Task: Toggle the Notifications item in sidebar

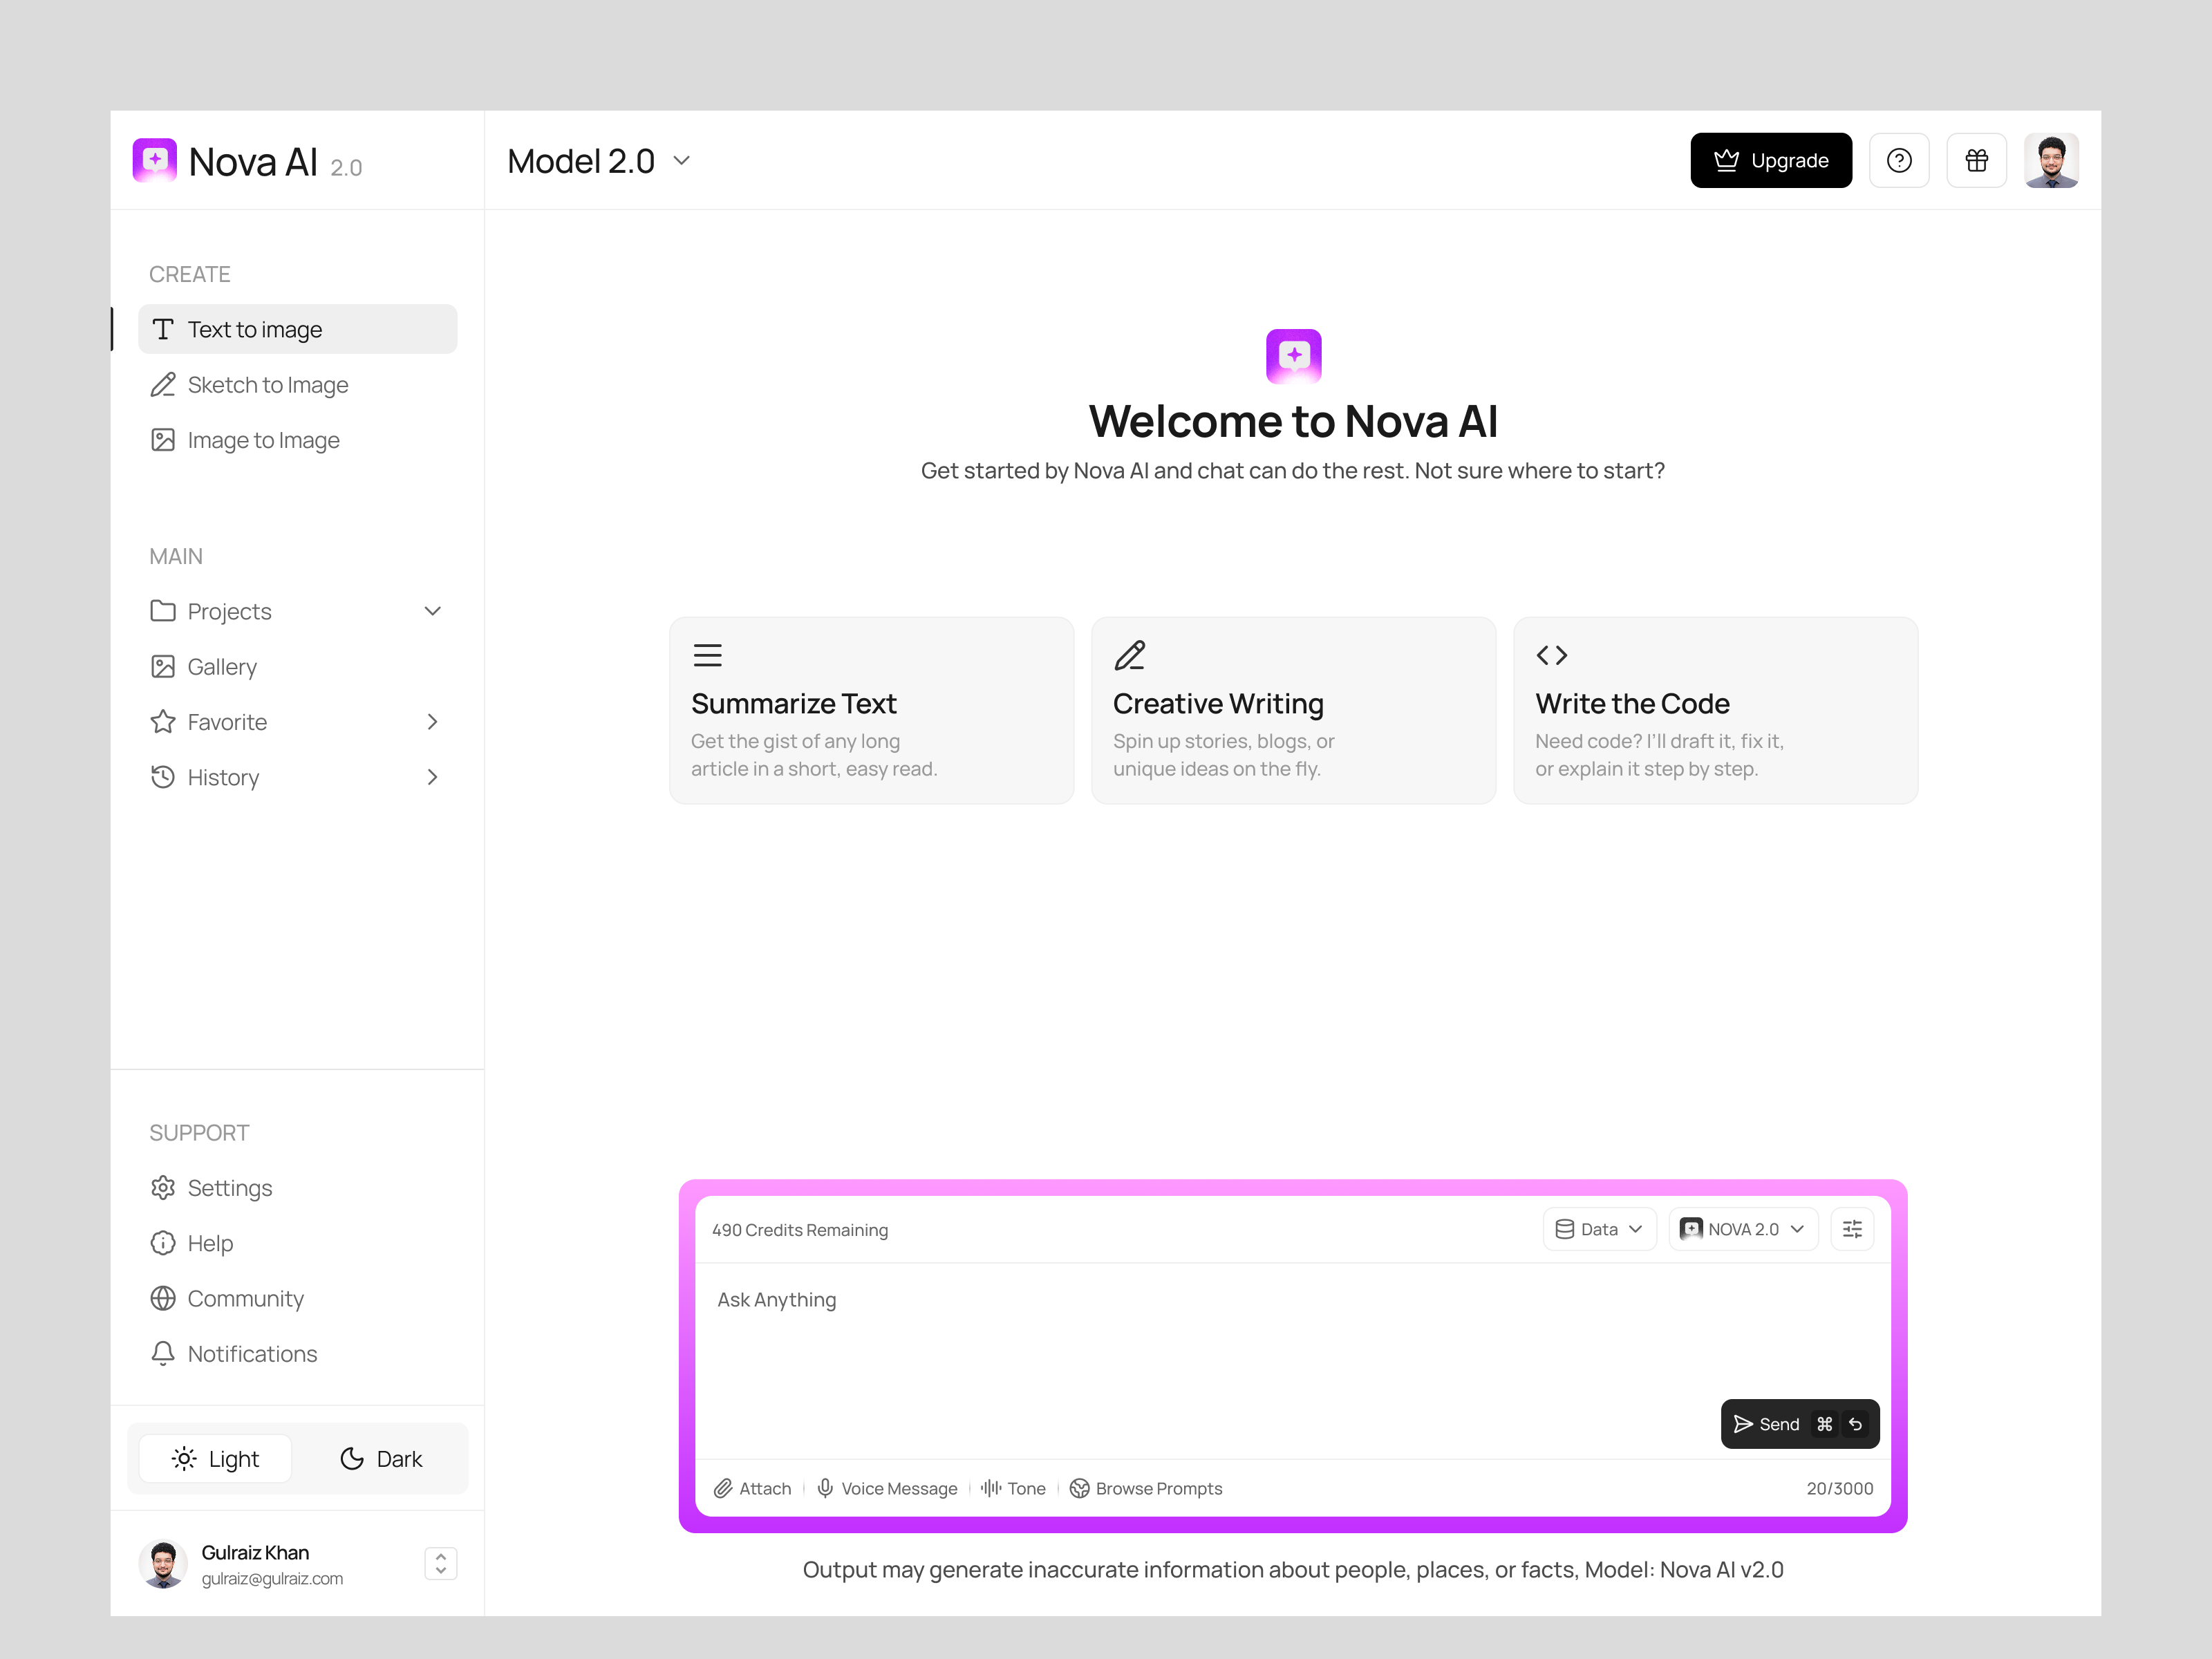Action: coord(250,1354)
